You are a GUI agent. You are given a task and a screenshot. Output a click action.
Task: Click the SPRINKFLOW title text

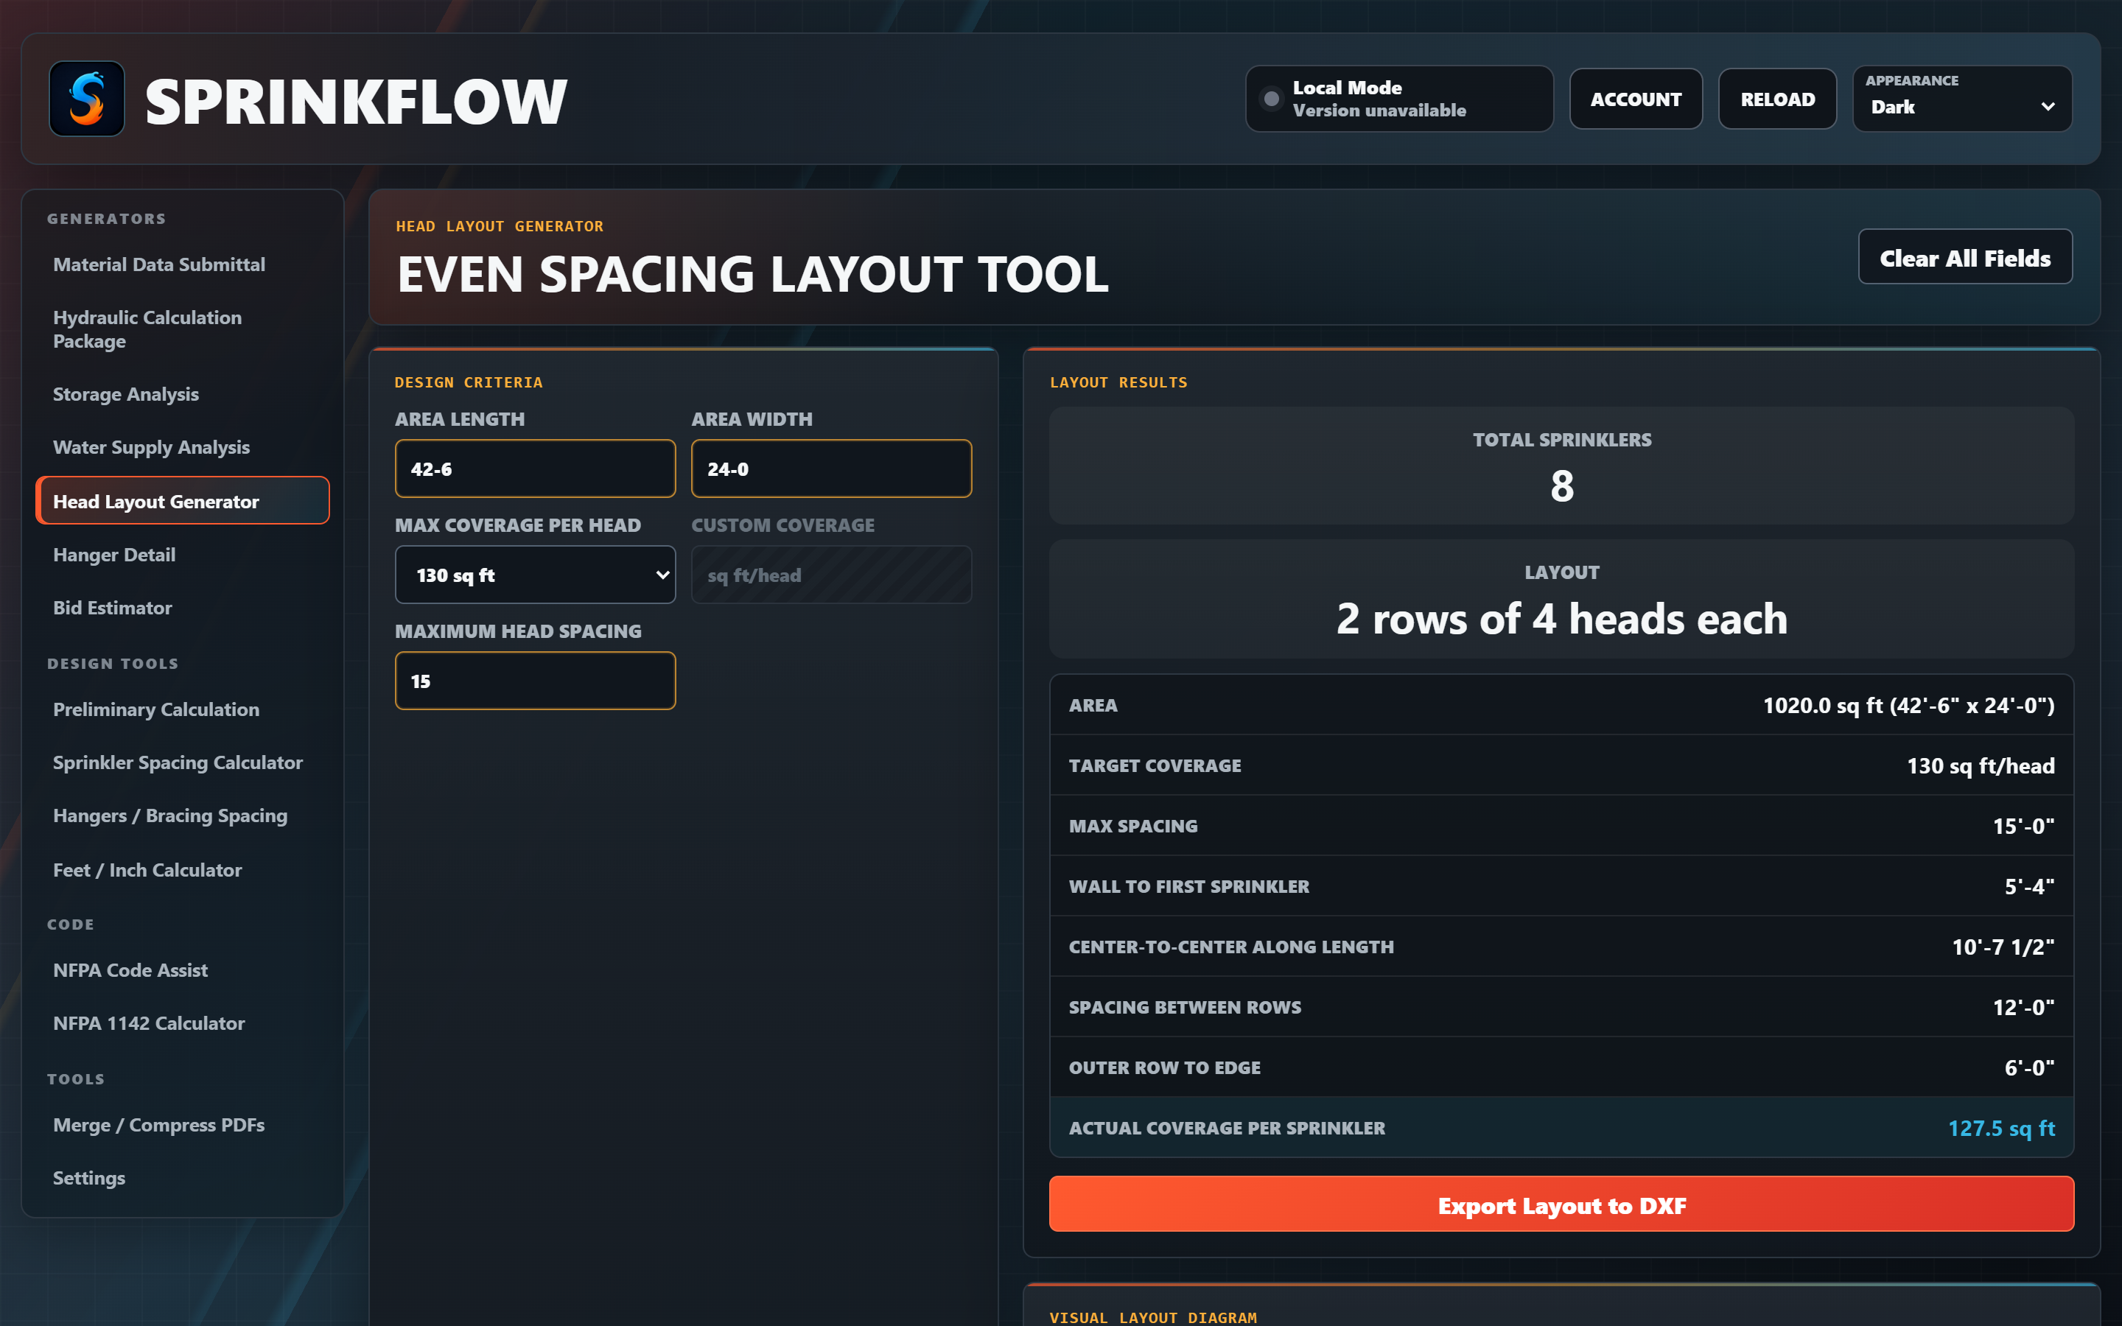pos(356,102)
